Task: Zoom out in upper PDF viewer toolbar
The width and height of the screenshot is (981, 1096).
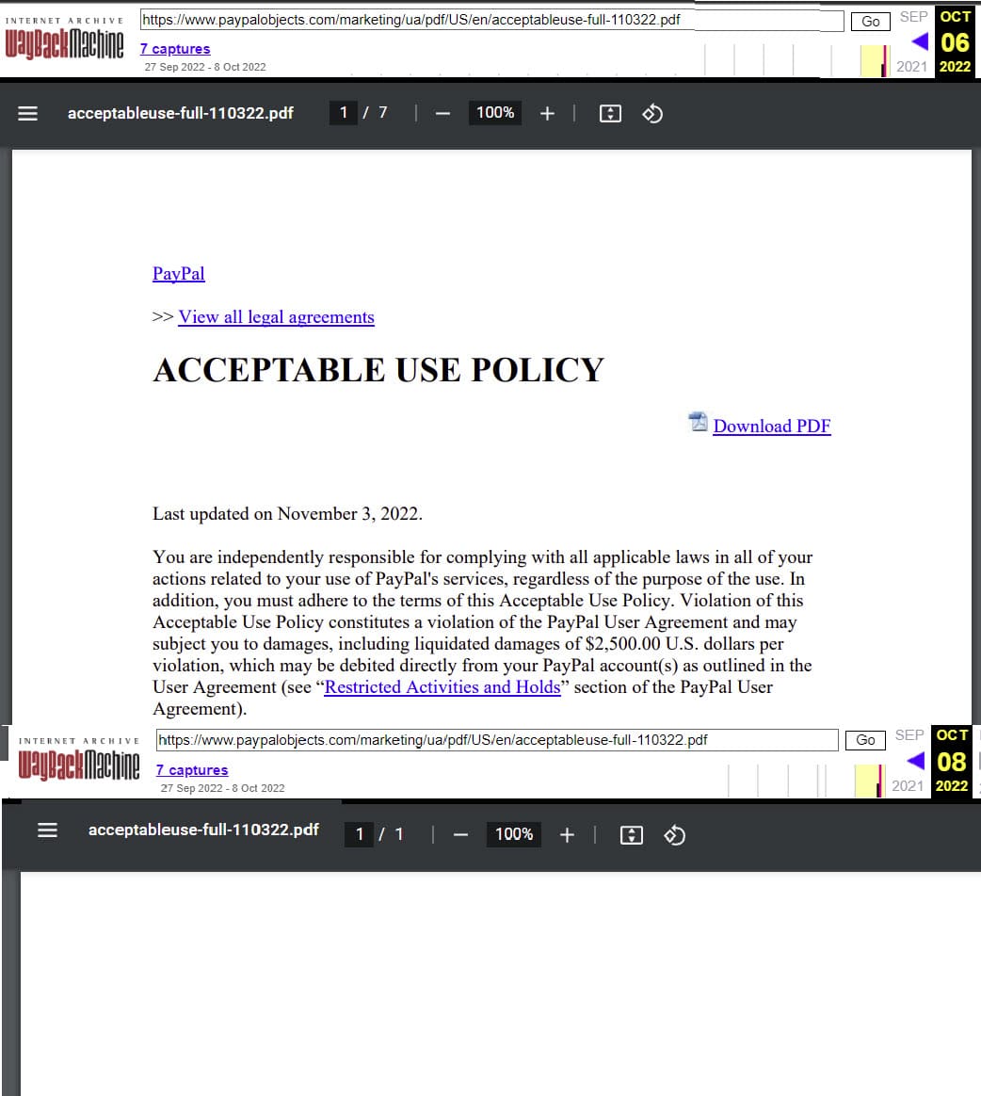Action: 443,113
